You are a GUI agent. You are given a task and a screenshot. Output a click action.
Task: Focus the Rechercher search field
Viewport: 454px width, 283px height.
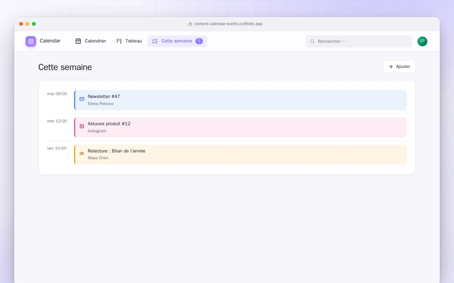[x=359, y=41]
